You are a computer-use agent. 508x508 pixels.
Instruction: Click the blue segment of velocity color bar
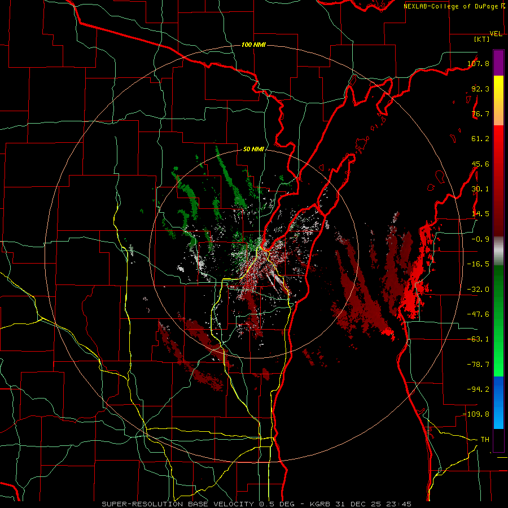[x=498, y=402]
